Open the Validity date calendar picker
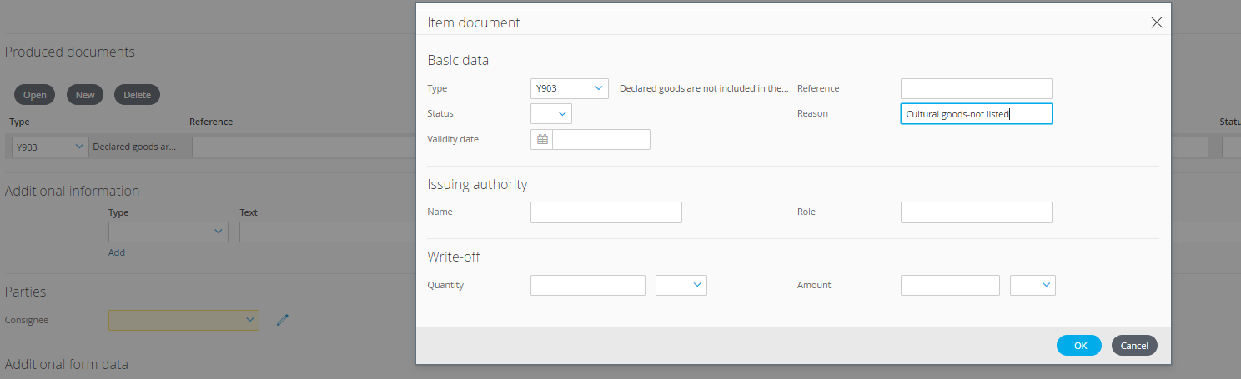 pyautogui.click(x=542, y=140)
